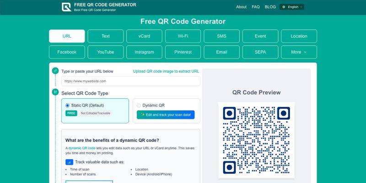366x183 pixels.
Task: Switch to the Wi-Fi tab
Action: [183, 36]
